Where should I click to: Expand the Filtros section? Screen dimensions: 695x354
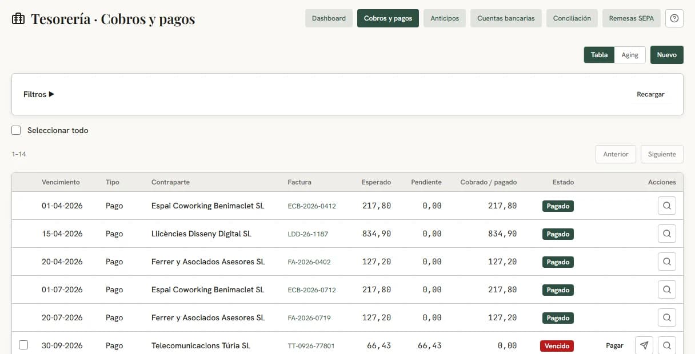pos(39,94)
